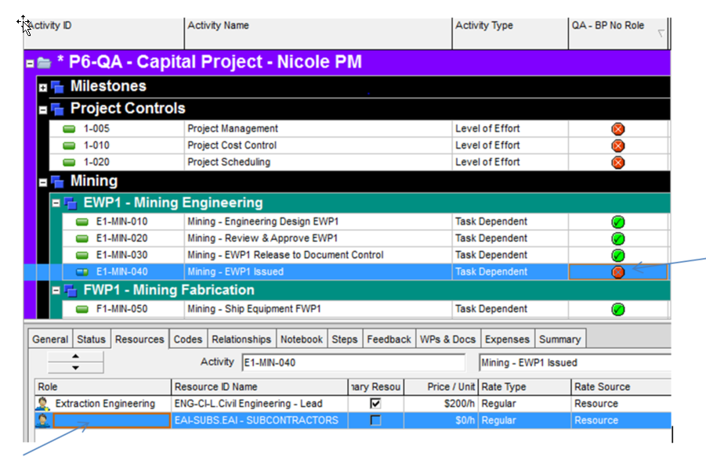This screenshot has width=706, height=460.
Task: Uncheck primary resource box for Civil Engineering Lead
Action: coord(376,404)
